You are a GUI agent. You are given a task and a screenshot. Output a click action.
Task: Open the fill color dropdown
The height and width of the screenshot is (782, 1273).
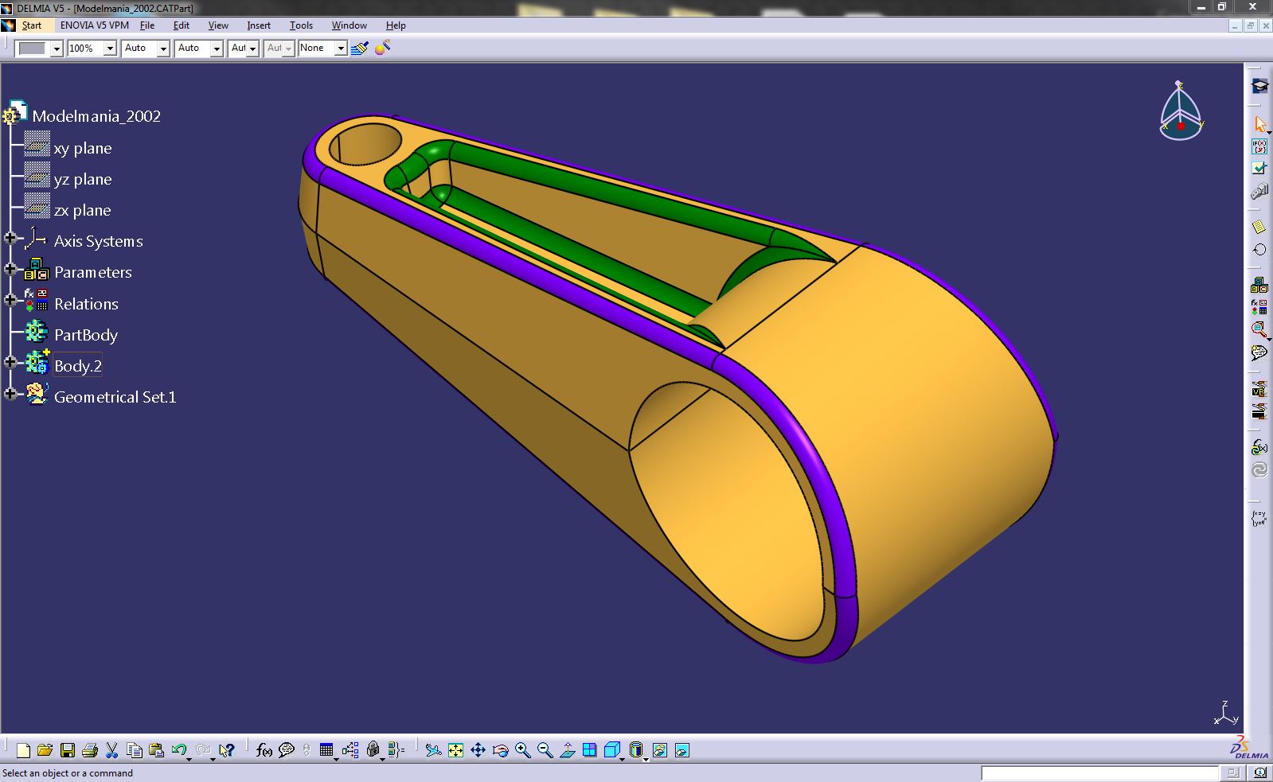tap(57, 49)
